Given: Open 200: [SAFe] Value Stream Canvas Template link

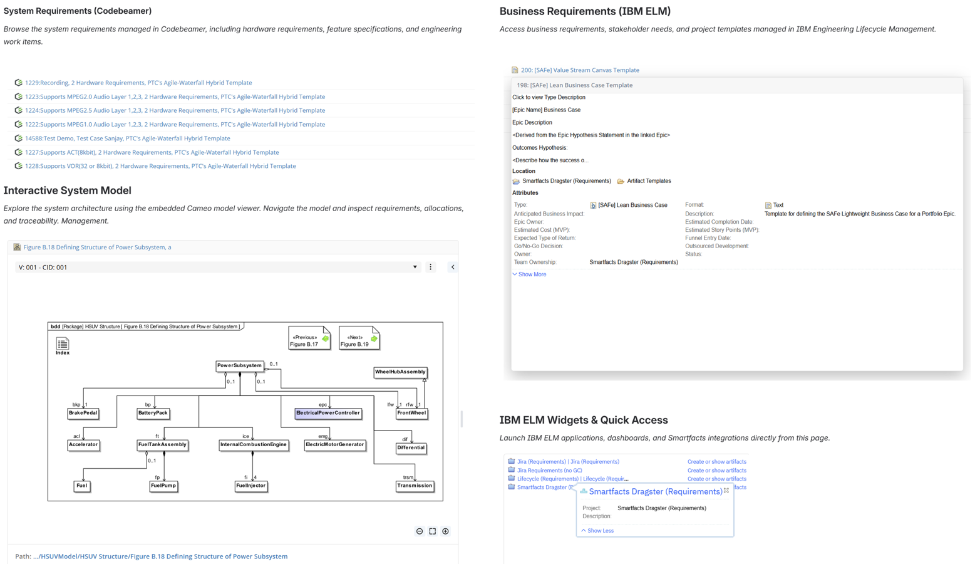Looking at the screenshot, I should (580, 70).
